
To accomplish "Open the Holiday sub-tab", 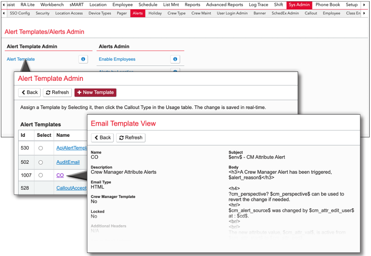I will pos(155,13).
